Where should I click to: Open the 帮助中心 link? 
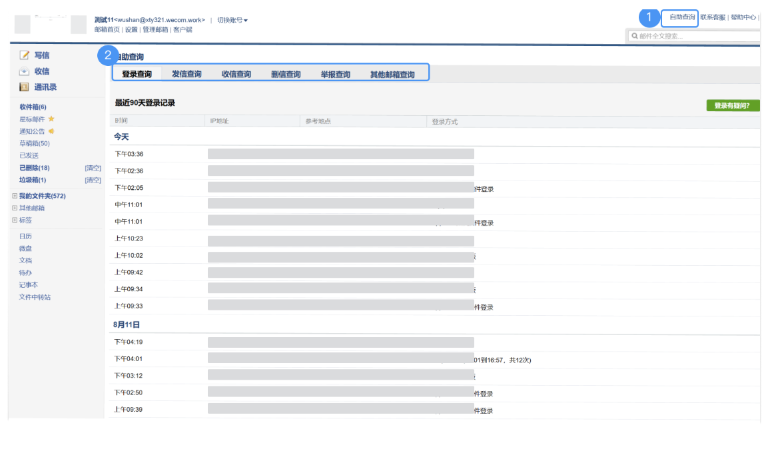tap(743, 17)
